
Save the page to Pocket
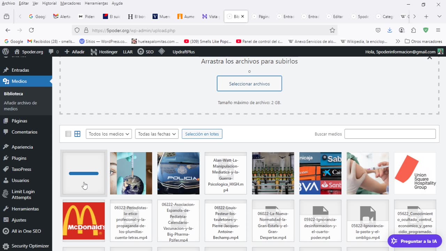[378, 30]
